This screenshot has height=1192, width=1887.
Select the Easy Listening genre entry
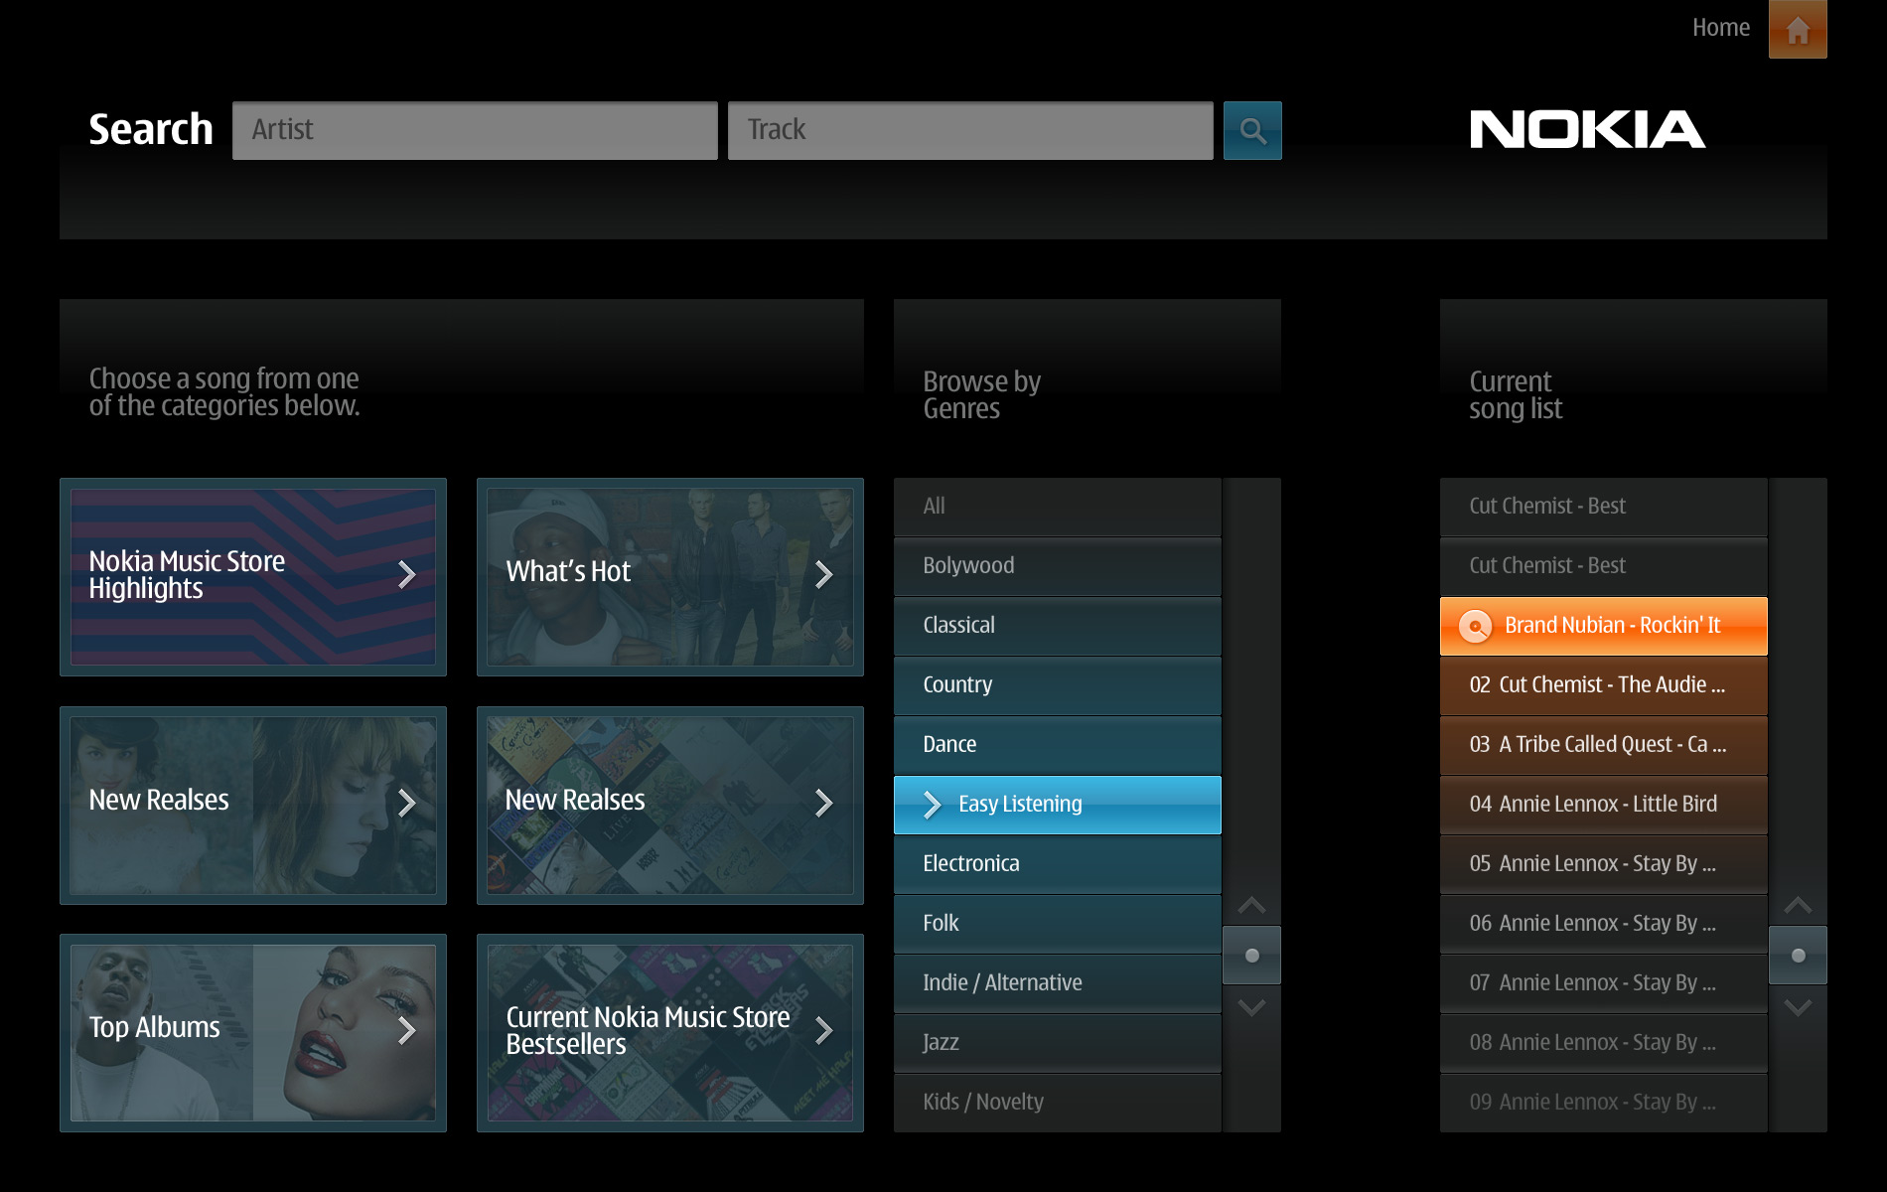(x=1057, y=804)
